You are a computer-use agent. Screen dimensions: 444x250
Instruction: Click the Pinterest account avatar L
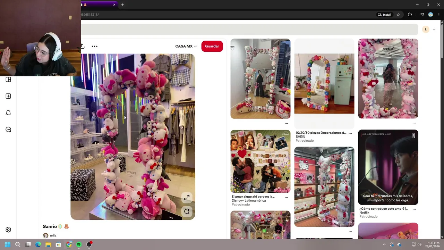(x=426, y=30)
